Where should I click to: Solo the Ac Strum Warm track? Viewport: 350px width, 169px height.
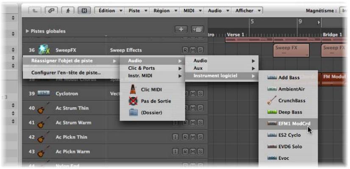(200, 122)
